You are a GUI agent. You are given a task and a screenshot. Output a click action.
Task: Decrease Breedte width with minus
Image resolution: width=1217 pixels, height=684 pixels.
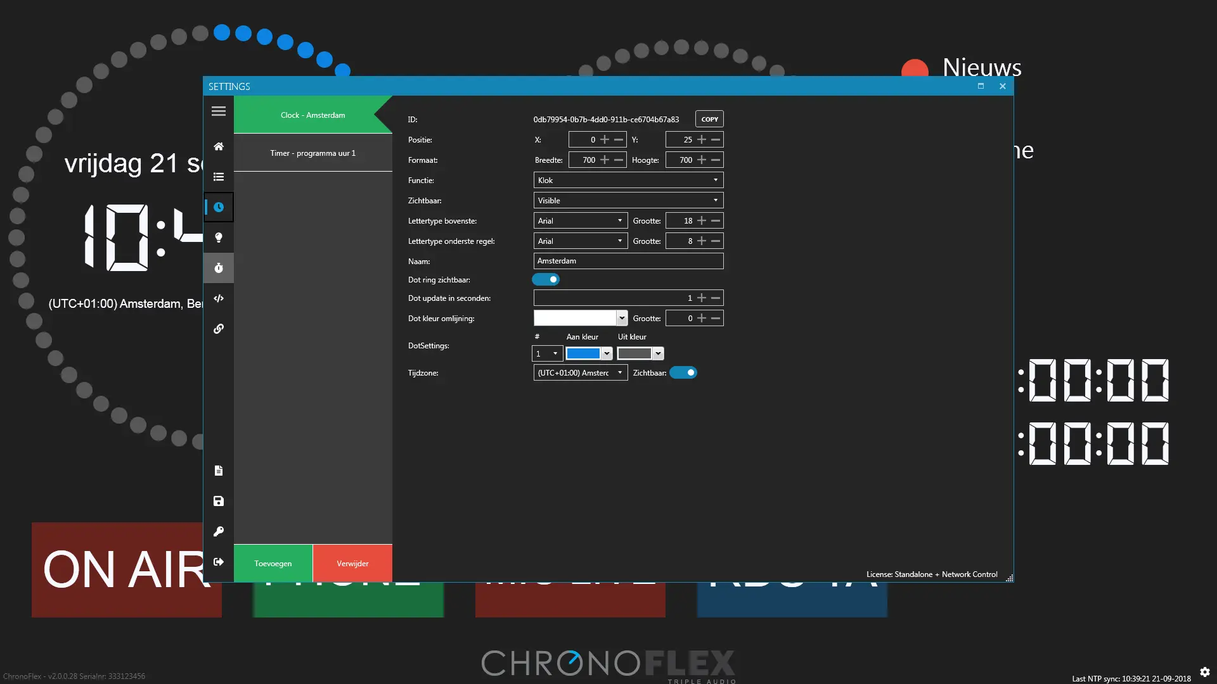point(619,160)
